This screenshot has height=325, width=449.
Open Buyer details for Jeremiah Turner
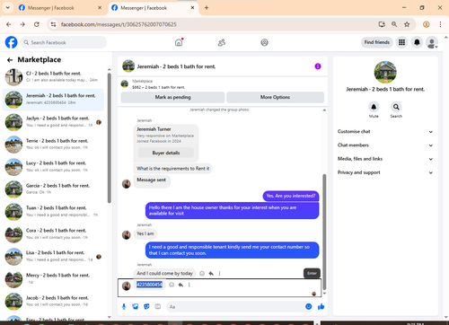166,153
